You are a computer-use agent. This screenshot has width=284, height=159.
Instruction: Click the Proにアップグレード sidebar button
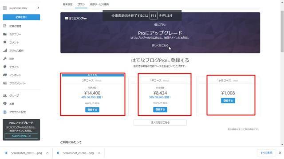pyautogui.click(x=21, y=136)
